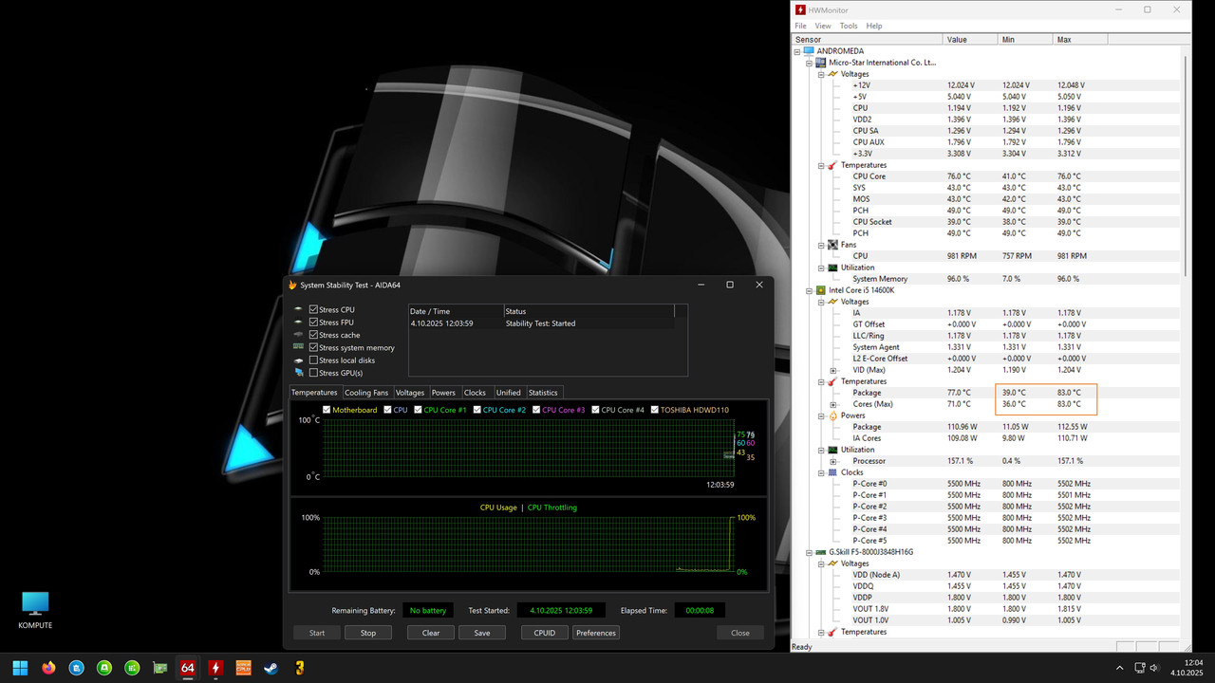Click the HWMonitor title bar logo icon
The height and width of the screenshot is (683, 1215).
pos(801,9)
